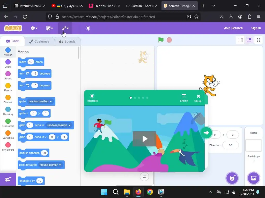Select the Sensing block category

pos(8,111)
